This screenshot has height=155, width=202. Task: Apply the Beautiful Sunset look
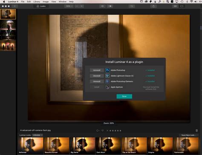click(x=57, y=146)
